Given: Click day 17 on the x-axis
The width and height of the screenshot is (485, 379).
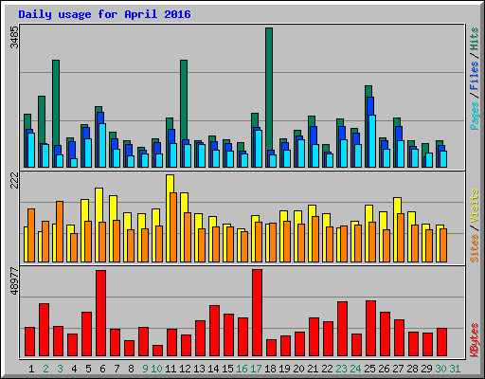Looking at the screenshot, I should (x=256, y=369).
